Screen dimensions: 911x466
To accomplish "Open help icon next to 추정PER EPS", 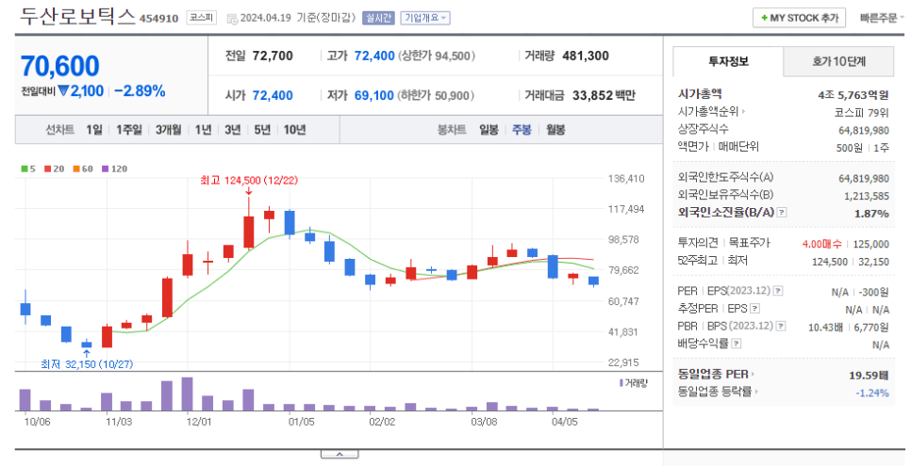I will point(754,309).
